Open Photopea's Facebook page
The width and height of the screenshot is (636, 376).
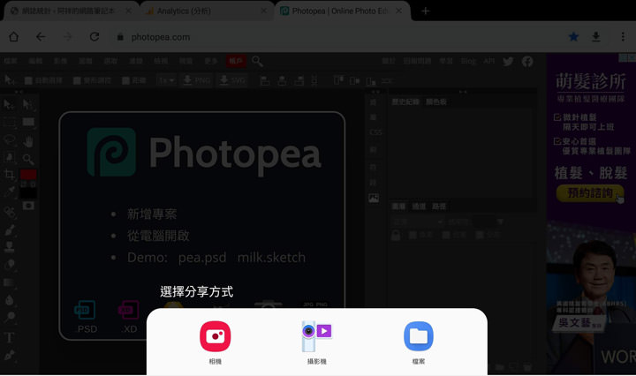point(527,62)
